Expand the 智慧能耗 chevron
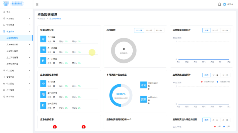The height and width of the screenshot is (133, 238). point(30,70)
